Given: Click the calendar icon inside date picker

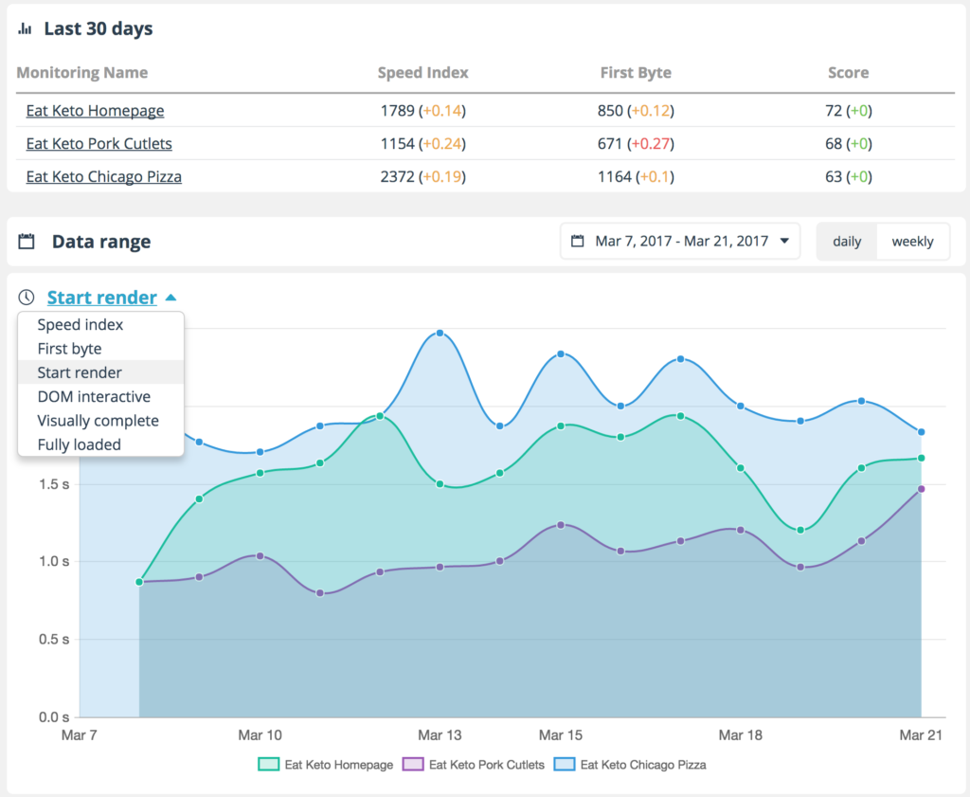Looking at the screenshot, I should [x=577, y=242].
